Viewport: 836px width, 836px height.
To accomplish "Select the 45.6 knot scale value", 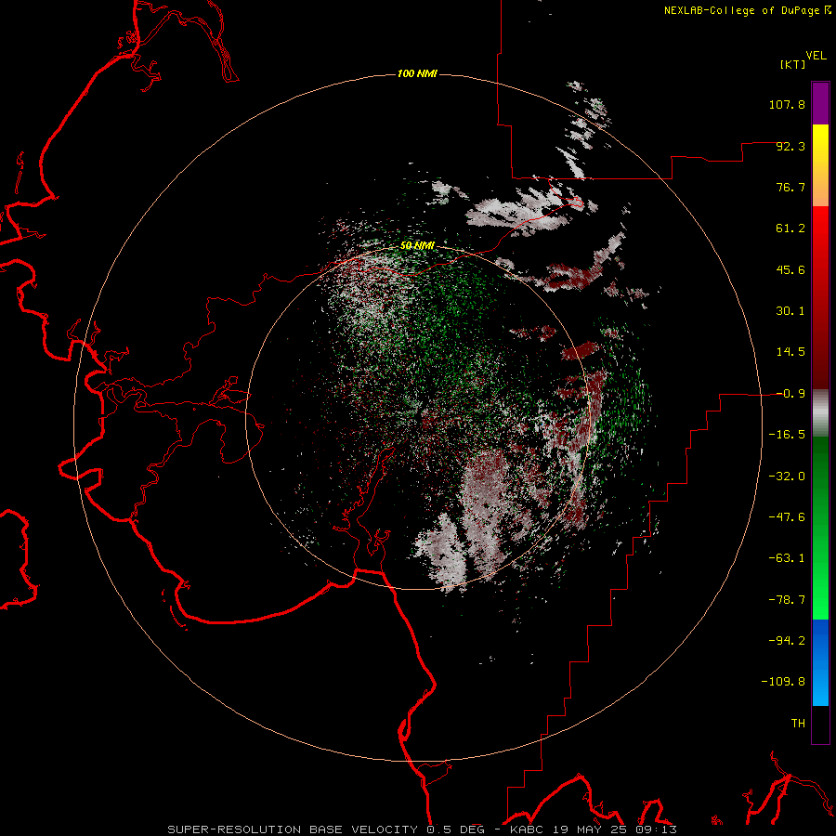I will point(790,269).
